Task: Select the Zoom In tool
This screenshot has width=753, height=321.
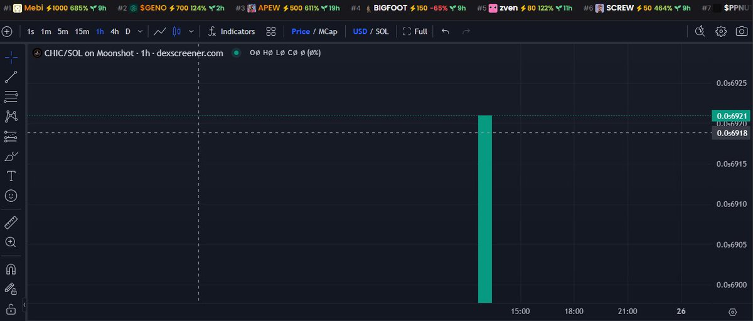Action: (x=11, y=242)
